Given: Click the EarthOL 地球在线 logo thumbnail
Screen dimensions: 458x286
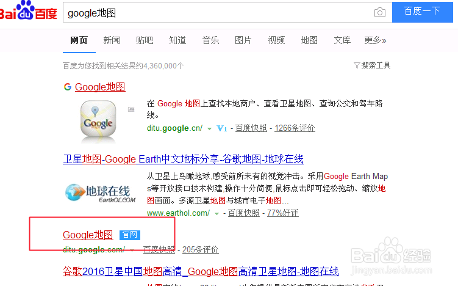Looking at the screenshot, I should 101,193.
